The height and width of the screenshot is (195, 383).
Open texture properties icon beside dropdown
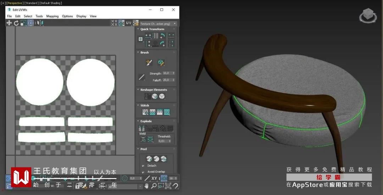pos(136,23)
